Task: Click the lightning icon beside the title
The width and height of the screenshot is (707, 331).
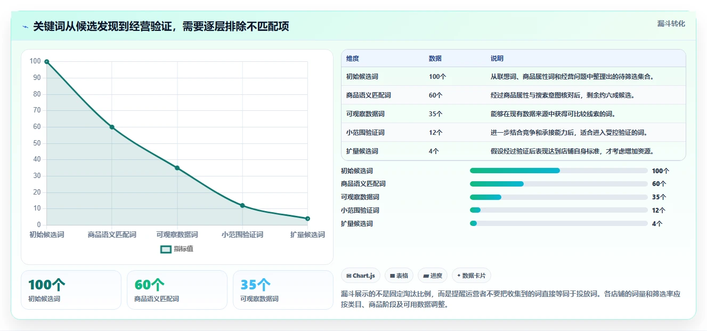Action: pyautogui.click(x=25, y=27)
